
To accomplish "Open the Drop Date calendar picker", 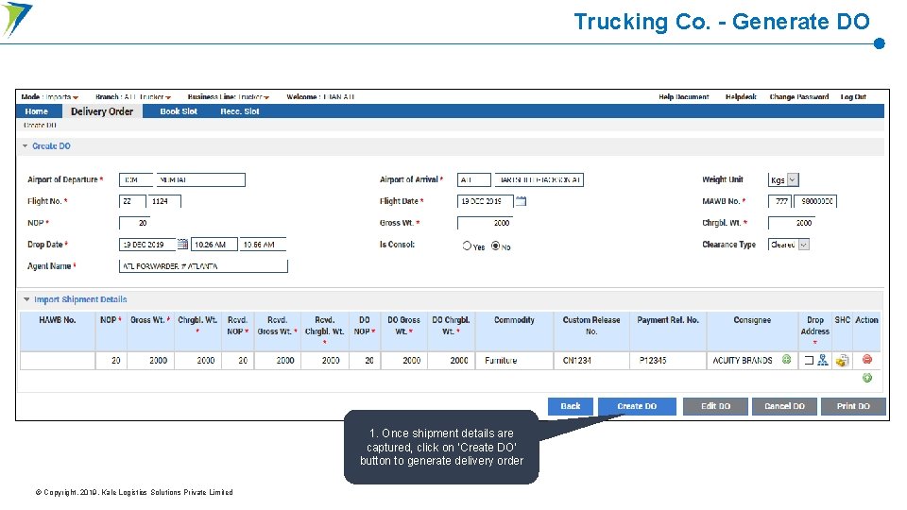I will point(182,244).
